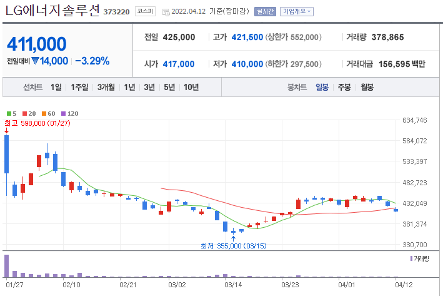Click the 533,397 price axis label
The image size is (443, 296).
[414, 161]
